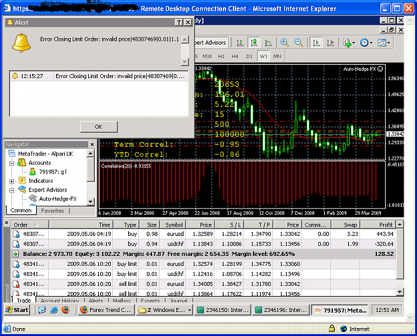Select the H4 timeframe
Screen dimensions: 417x336
coord(235,56)
